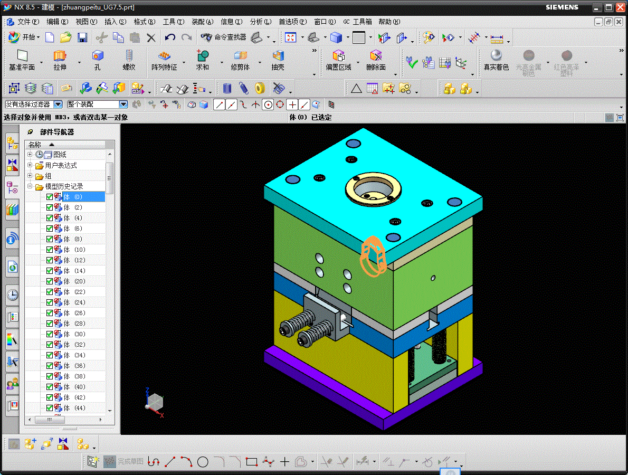The height and width of the screenshot is (475, 628).
Task: Open the Insert (插入) menu
Action: pos(116,22)
